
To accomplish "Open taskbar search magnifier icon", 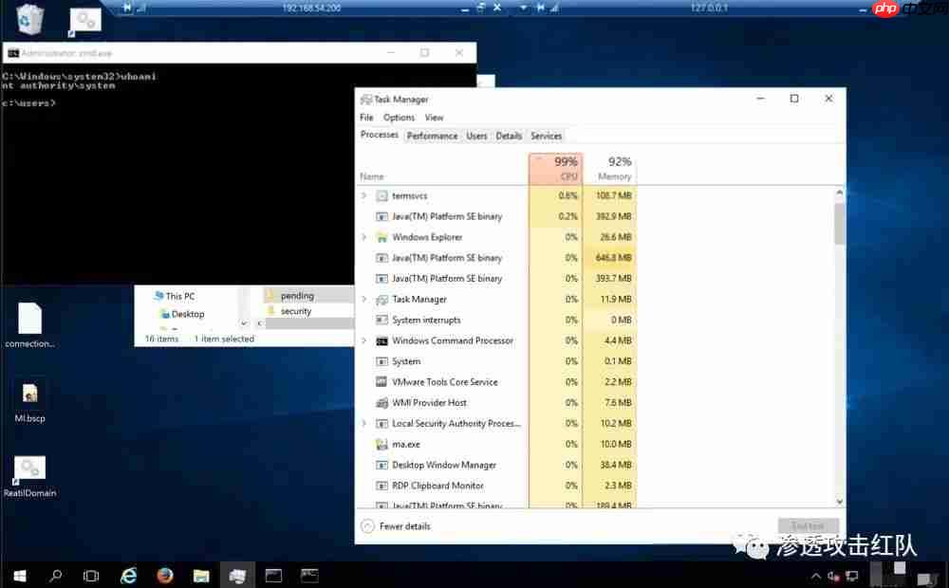I will coord(56,576).
